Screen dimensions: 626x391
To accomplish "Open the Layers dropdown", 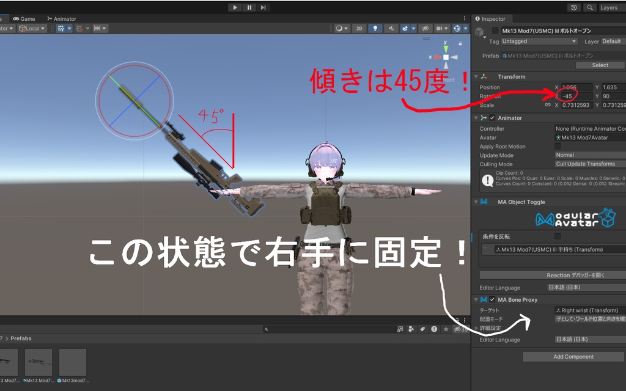I will pyautogui.click(x=611, y=7).
